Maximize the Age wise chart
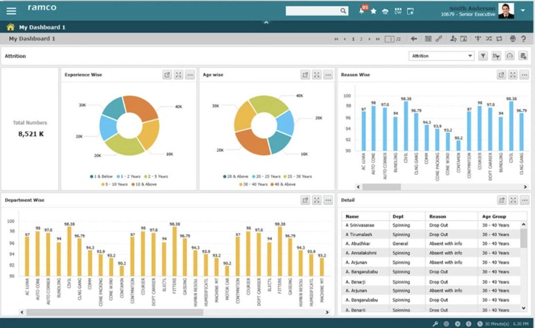Viewport: 535px width, 328px height. coord(316,74)
